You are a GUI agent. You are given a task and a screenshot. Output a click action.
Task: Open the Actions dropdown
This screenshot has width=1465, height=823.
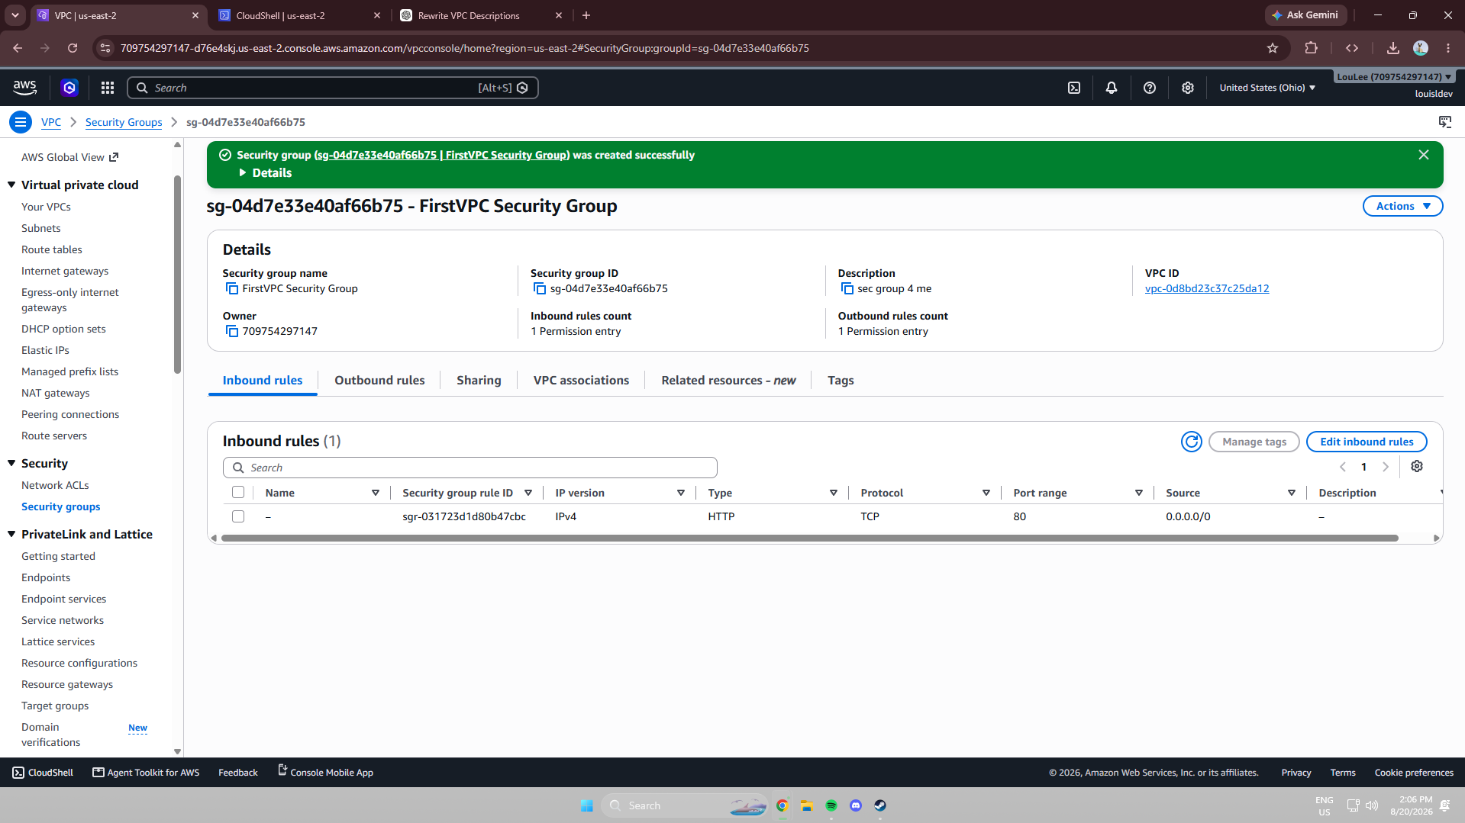1403,206
